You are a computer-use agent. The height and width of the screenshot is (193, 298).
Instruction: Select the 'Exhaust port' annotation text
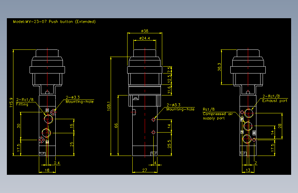click(275, 101)
